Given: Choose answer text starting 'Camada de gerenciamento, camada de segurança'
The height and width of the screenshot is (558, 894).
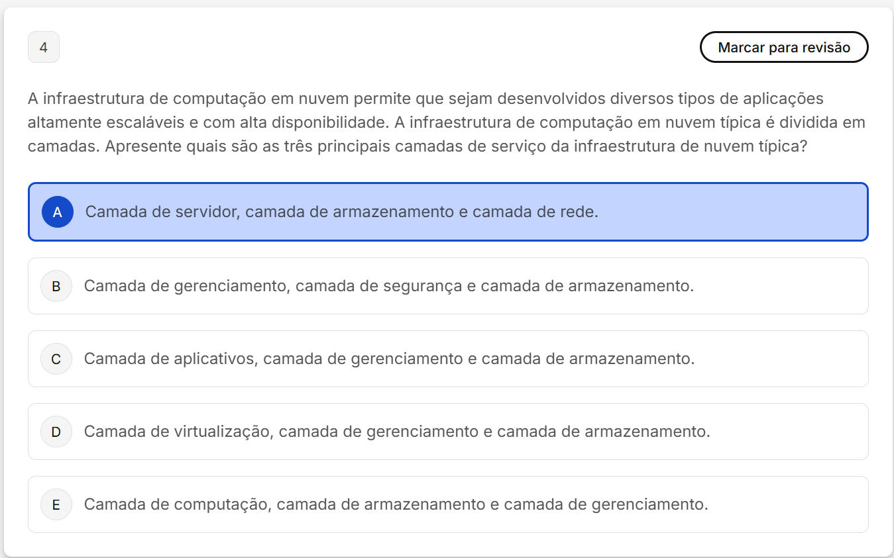Looking at the screenshot, I should (388, 286).
